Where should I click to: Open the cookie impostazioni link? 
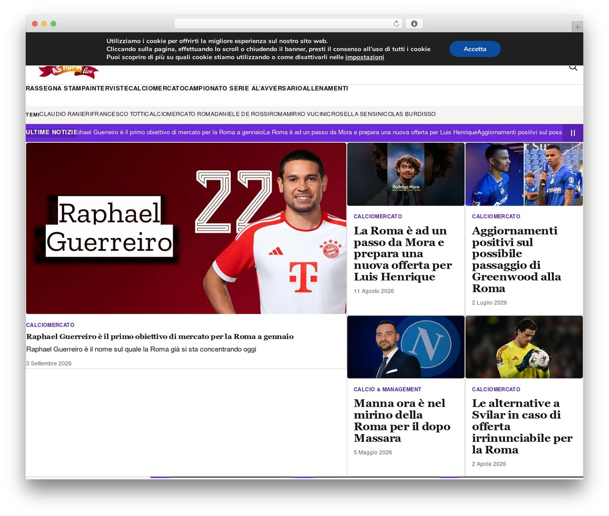[x=364, y=57]
